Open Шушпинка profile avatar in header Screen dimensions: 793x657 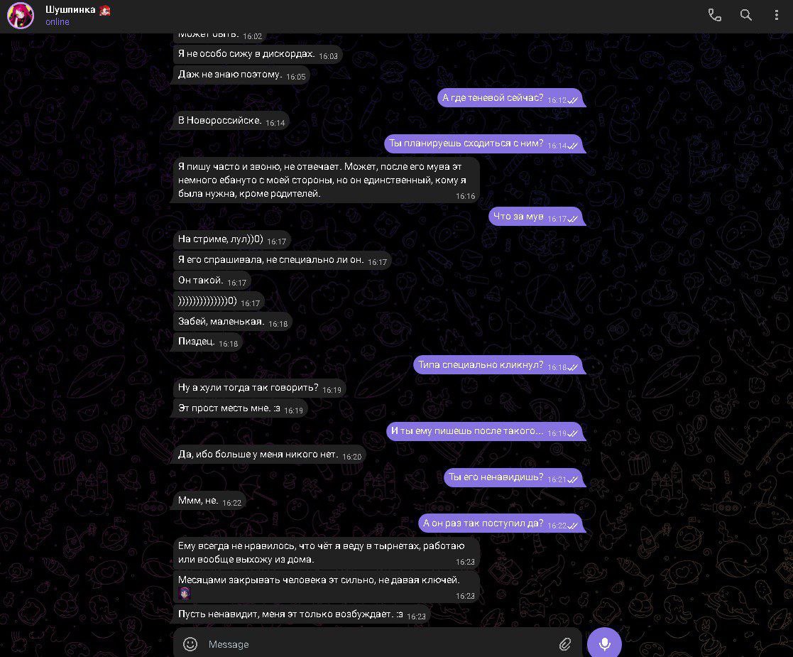[20, 15]
